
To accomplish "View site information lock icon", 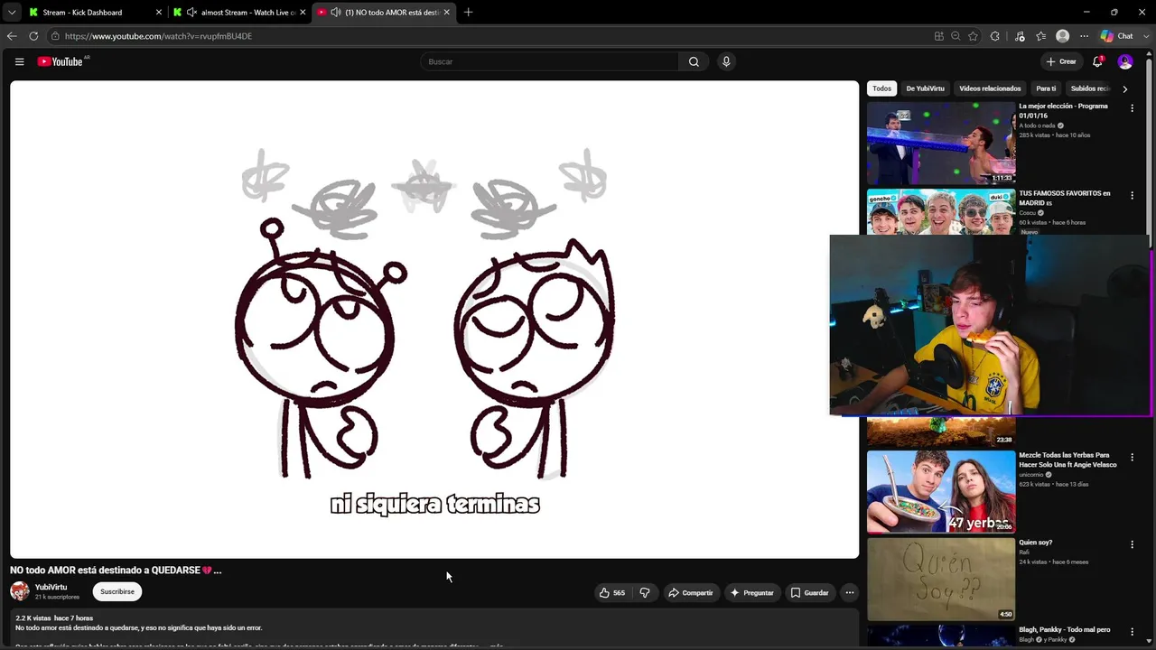I will click(55, 36).
